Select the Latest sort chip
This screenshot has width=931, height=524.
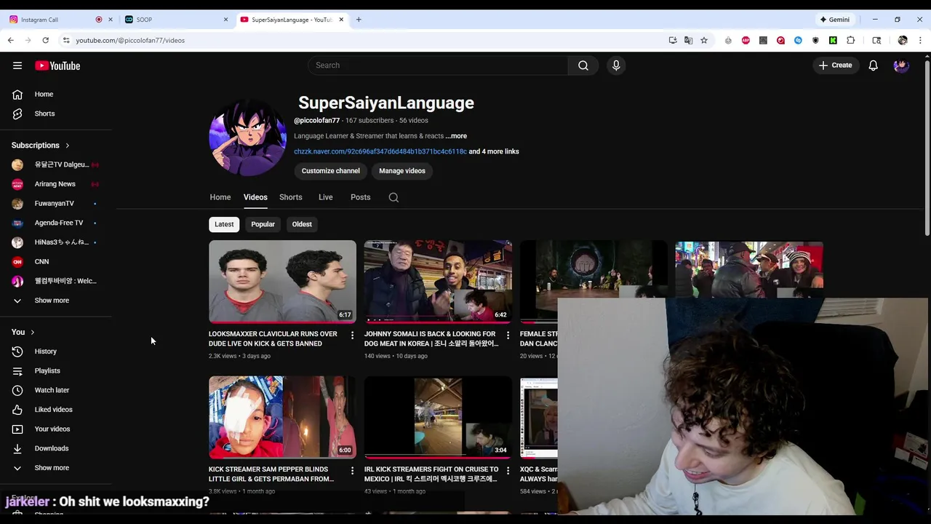coord(224,224)
